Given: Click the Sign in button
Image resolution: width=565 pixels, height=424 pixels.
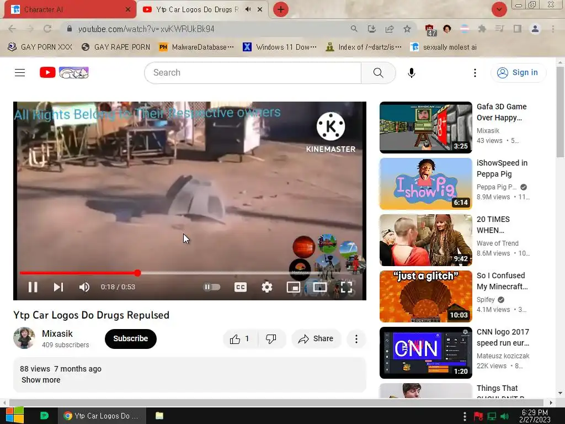Looking at the screenshot, I should [x=518, y=72].
